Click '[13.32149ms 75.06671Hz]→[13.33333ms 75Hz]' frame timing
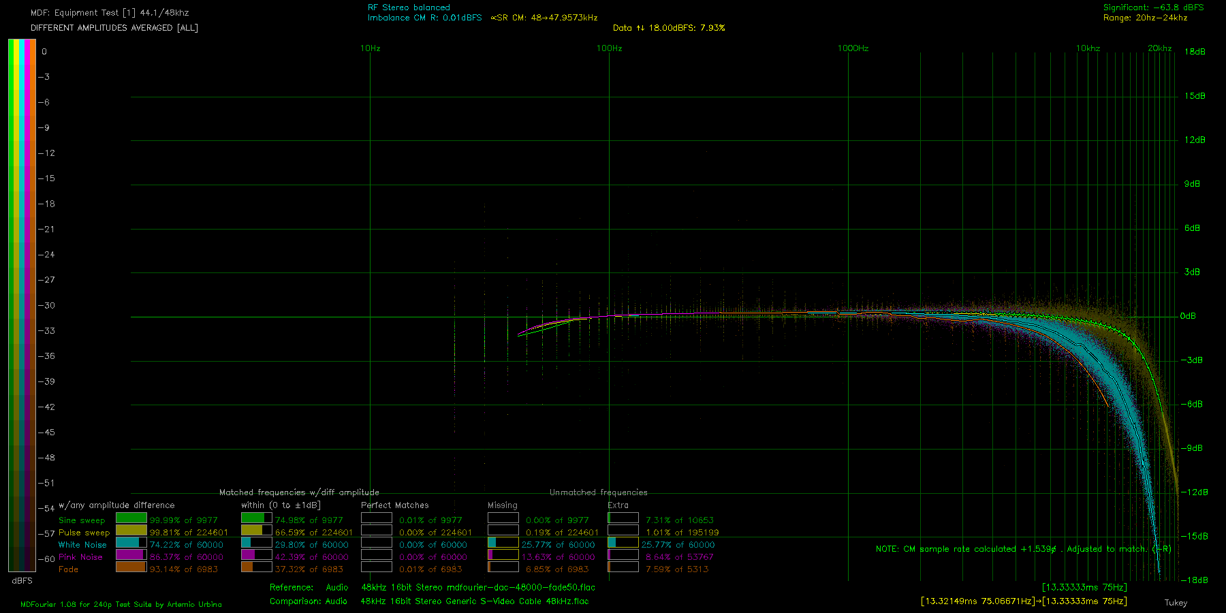Viewport: 1226px width, 613px height. click(x=1024, y=601)
